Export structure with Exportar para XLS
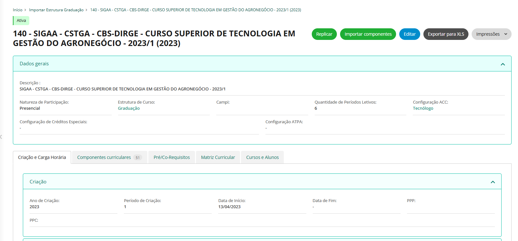 point(446,34)
